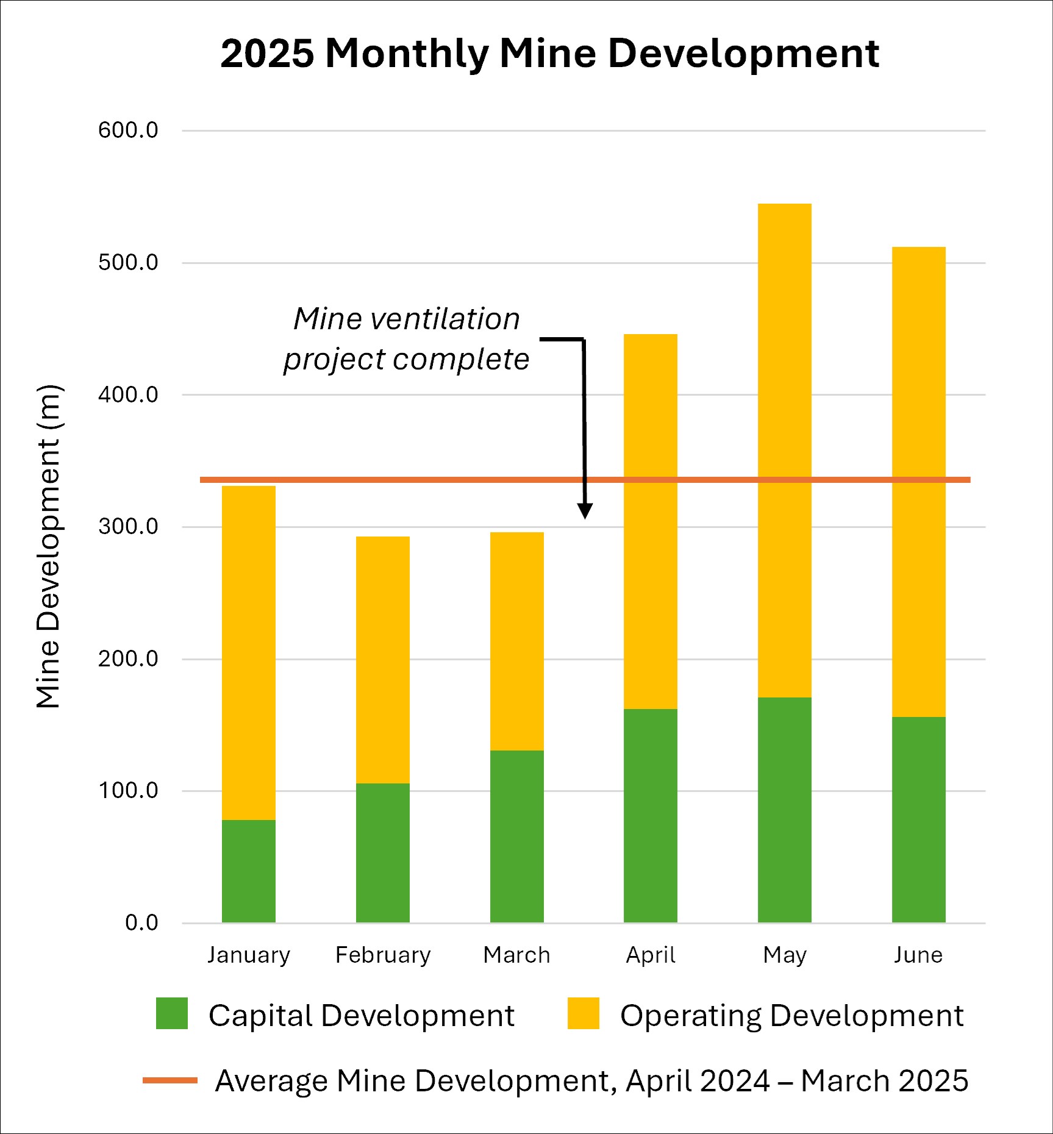Click the 600.0 y-axis value
Viewport: 1053px width, 1134px height.
pos(128,130)
